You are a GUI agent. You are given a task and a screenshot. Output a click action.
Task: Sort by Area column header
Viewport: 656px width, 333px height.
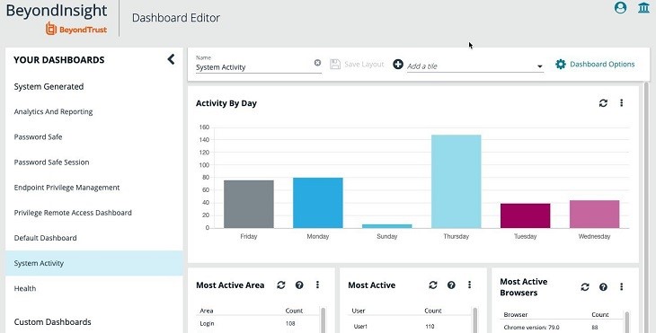pyautogui.click(x=207, y=311)
